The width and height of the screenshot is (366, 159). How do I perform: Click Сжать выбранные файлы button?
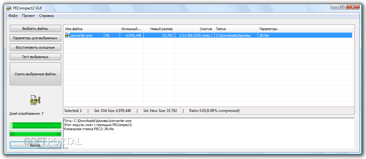(x=35, y=74)
